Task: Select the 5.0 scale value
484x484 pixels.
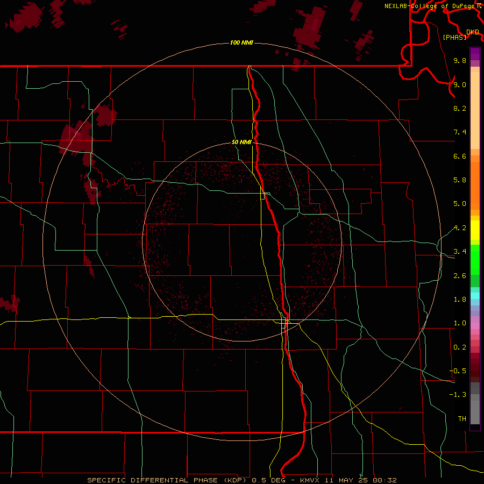Action: pyautogui.click(x=460, y=204)
